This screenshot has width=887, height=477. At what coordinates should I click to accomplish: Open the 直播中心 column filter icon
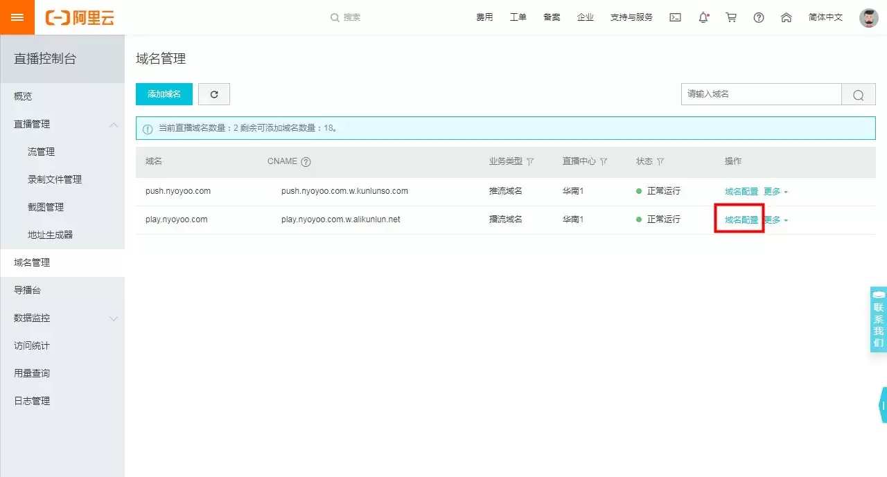(604, 161)
